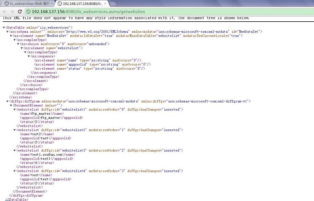Collapse the xs:element NewDataSet node

click(10, 36)
